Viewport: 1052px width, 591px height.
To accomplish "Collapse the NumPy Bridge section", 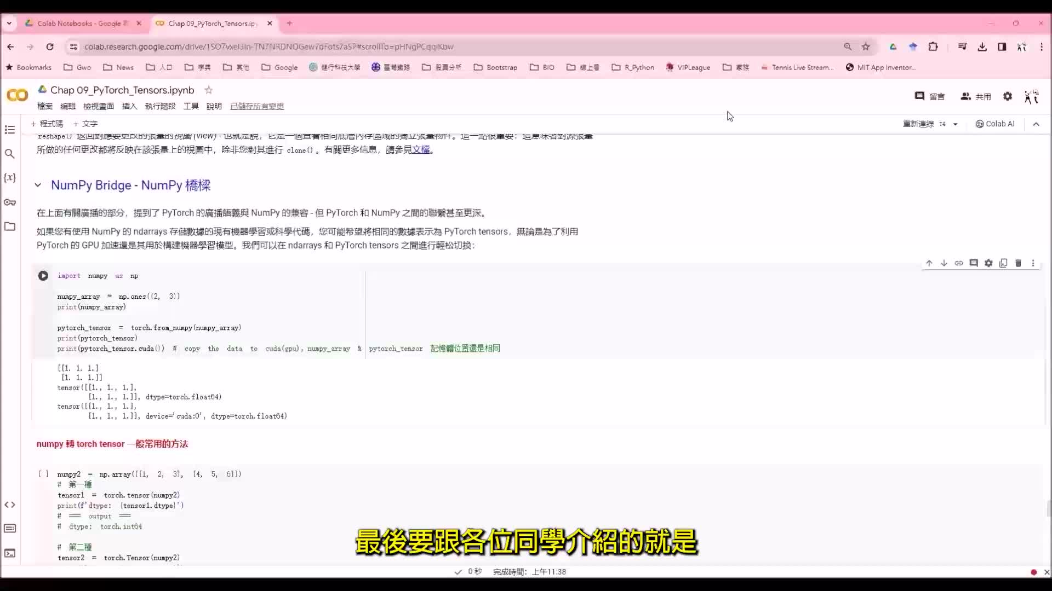I will 38,186.
